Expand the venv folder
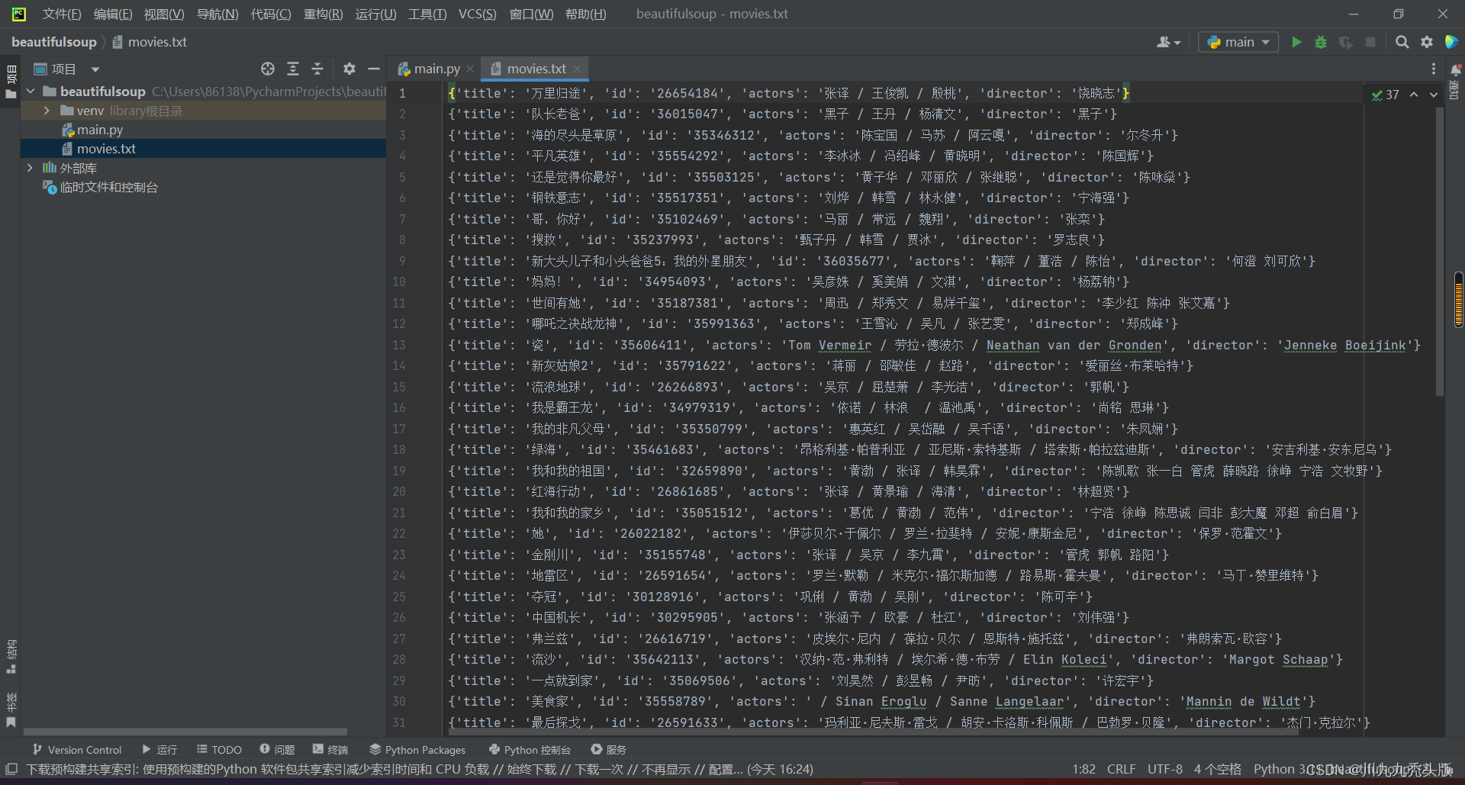The width and height of the screenshot is (1465, 785). tap(47, 111)
